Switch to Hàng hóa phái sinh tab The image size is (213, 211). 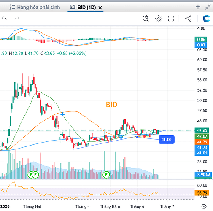(x=35, y=7)
